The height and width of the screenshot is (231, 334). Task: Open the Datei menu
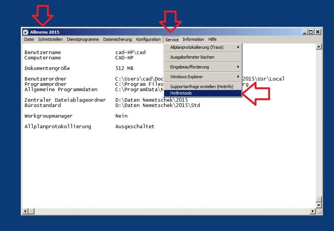(x=29, y=39)
